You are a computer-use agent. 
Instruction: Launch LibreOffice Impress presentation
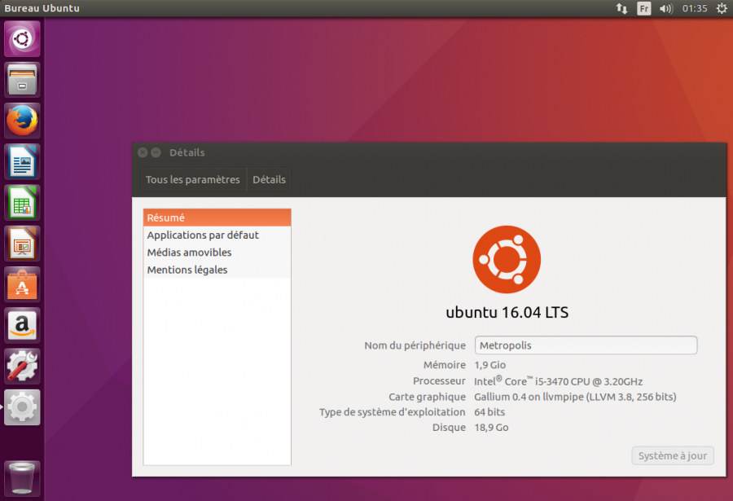pos(22,244)
